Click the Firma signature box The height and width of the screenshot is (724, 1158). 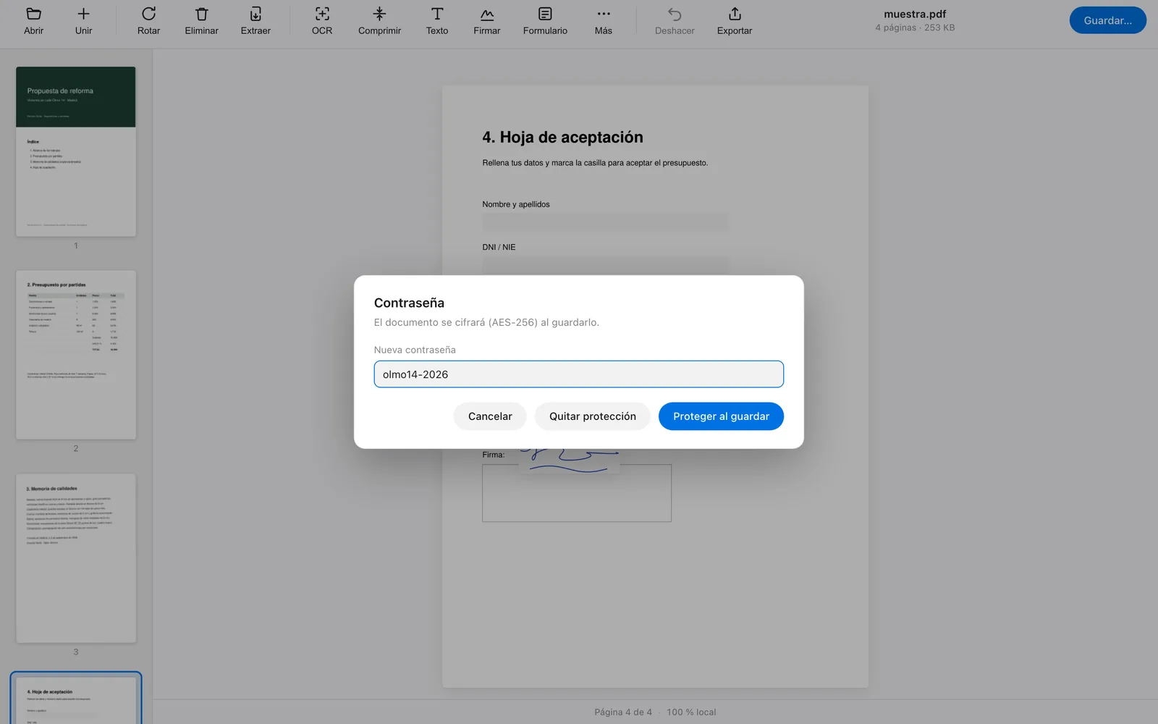(577, 493)
